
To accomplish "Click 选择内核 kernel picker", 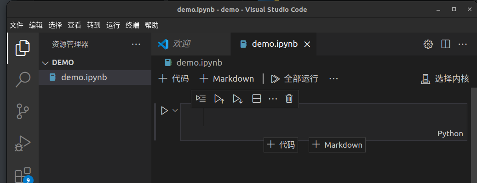I will (445, 79).
